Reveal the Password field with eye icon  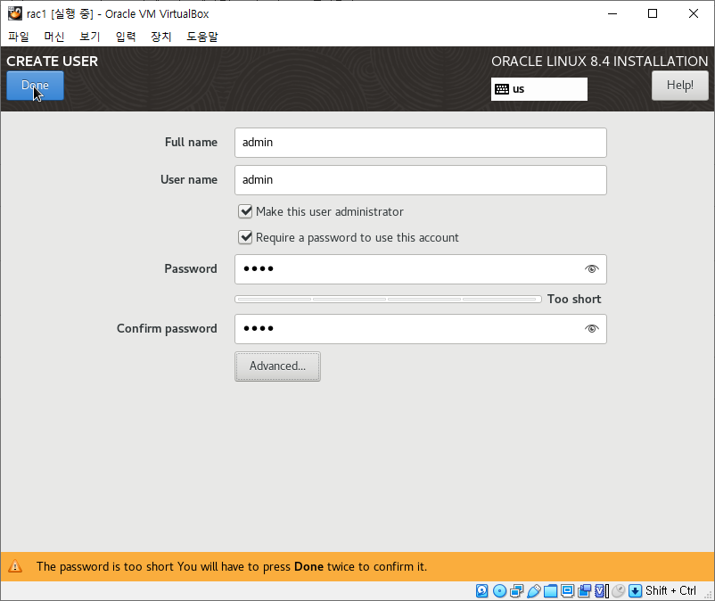coord(591,269)
